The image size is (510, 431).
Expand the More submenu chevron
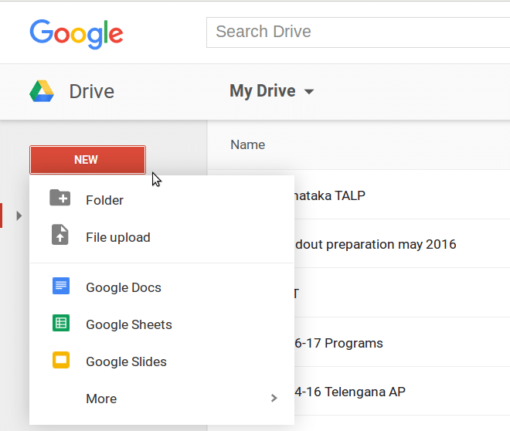[x=274, y=398]
